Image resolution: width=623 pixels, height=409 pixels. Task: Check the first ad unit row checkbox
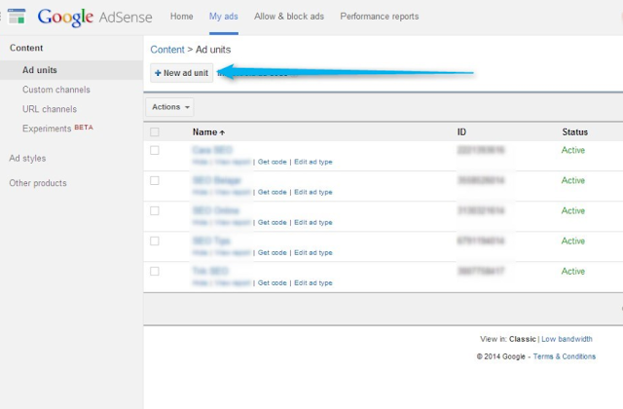click(155, 150)
